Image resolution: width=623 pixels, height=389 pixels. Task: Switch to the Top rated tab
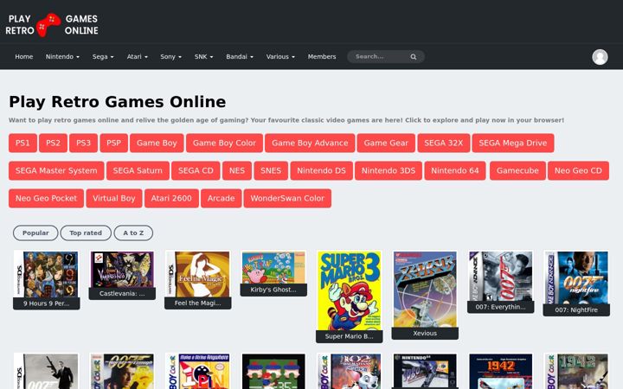coord(86,233)
